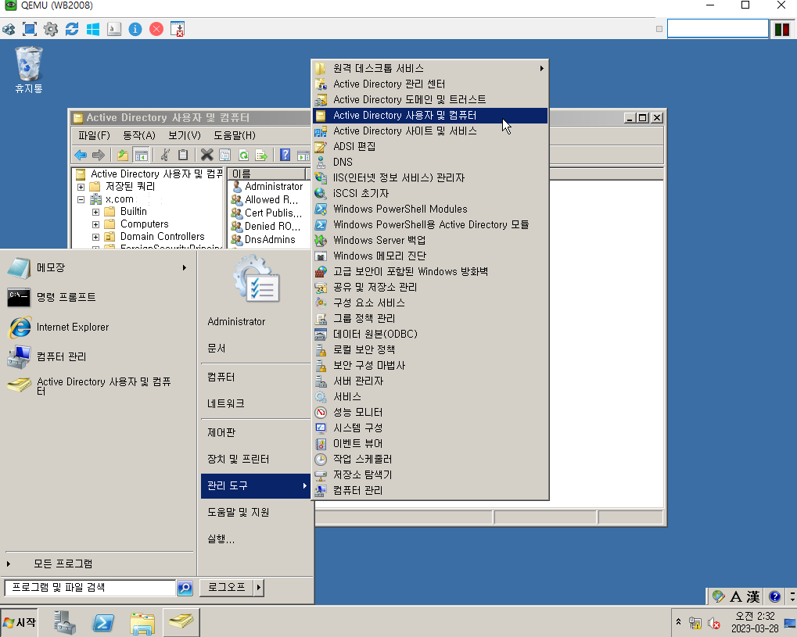The height and width of the screenshot is (637, 797).
Task: Open PowerShell from the taskbar
Action: (103, 622)
